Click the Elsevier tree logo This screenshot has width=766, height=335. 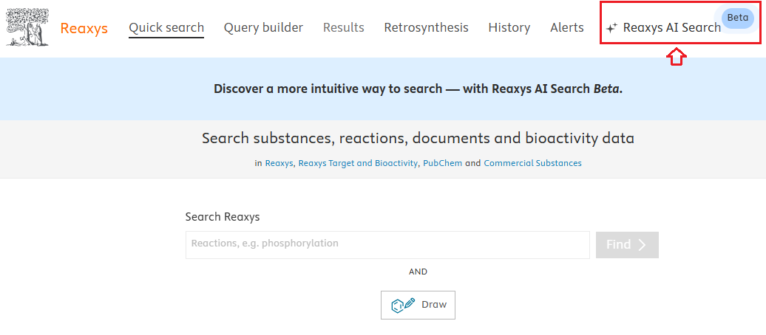click(x=28, y=28)
